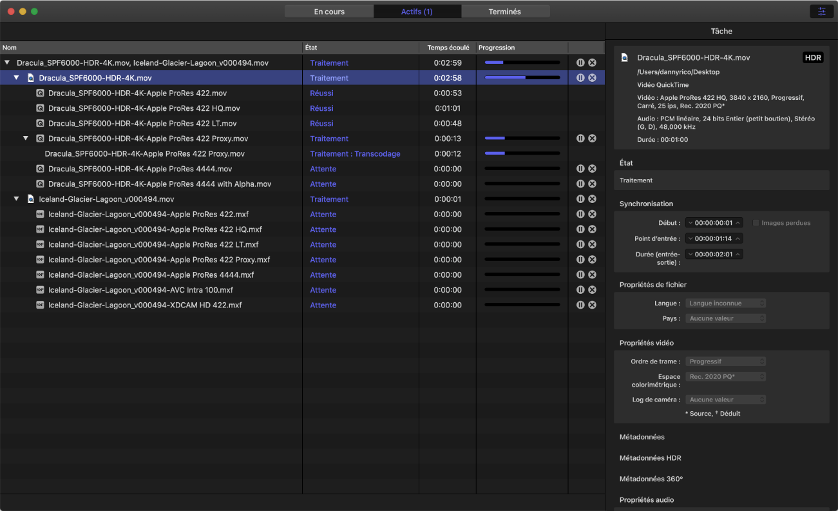The width and height of the screenshot is (838, 511).
Task: Switch to the Terminés tab
Action: coord(505,12)
